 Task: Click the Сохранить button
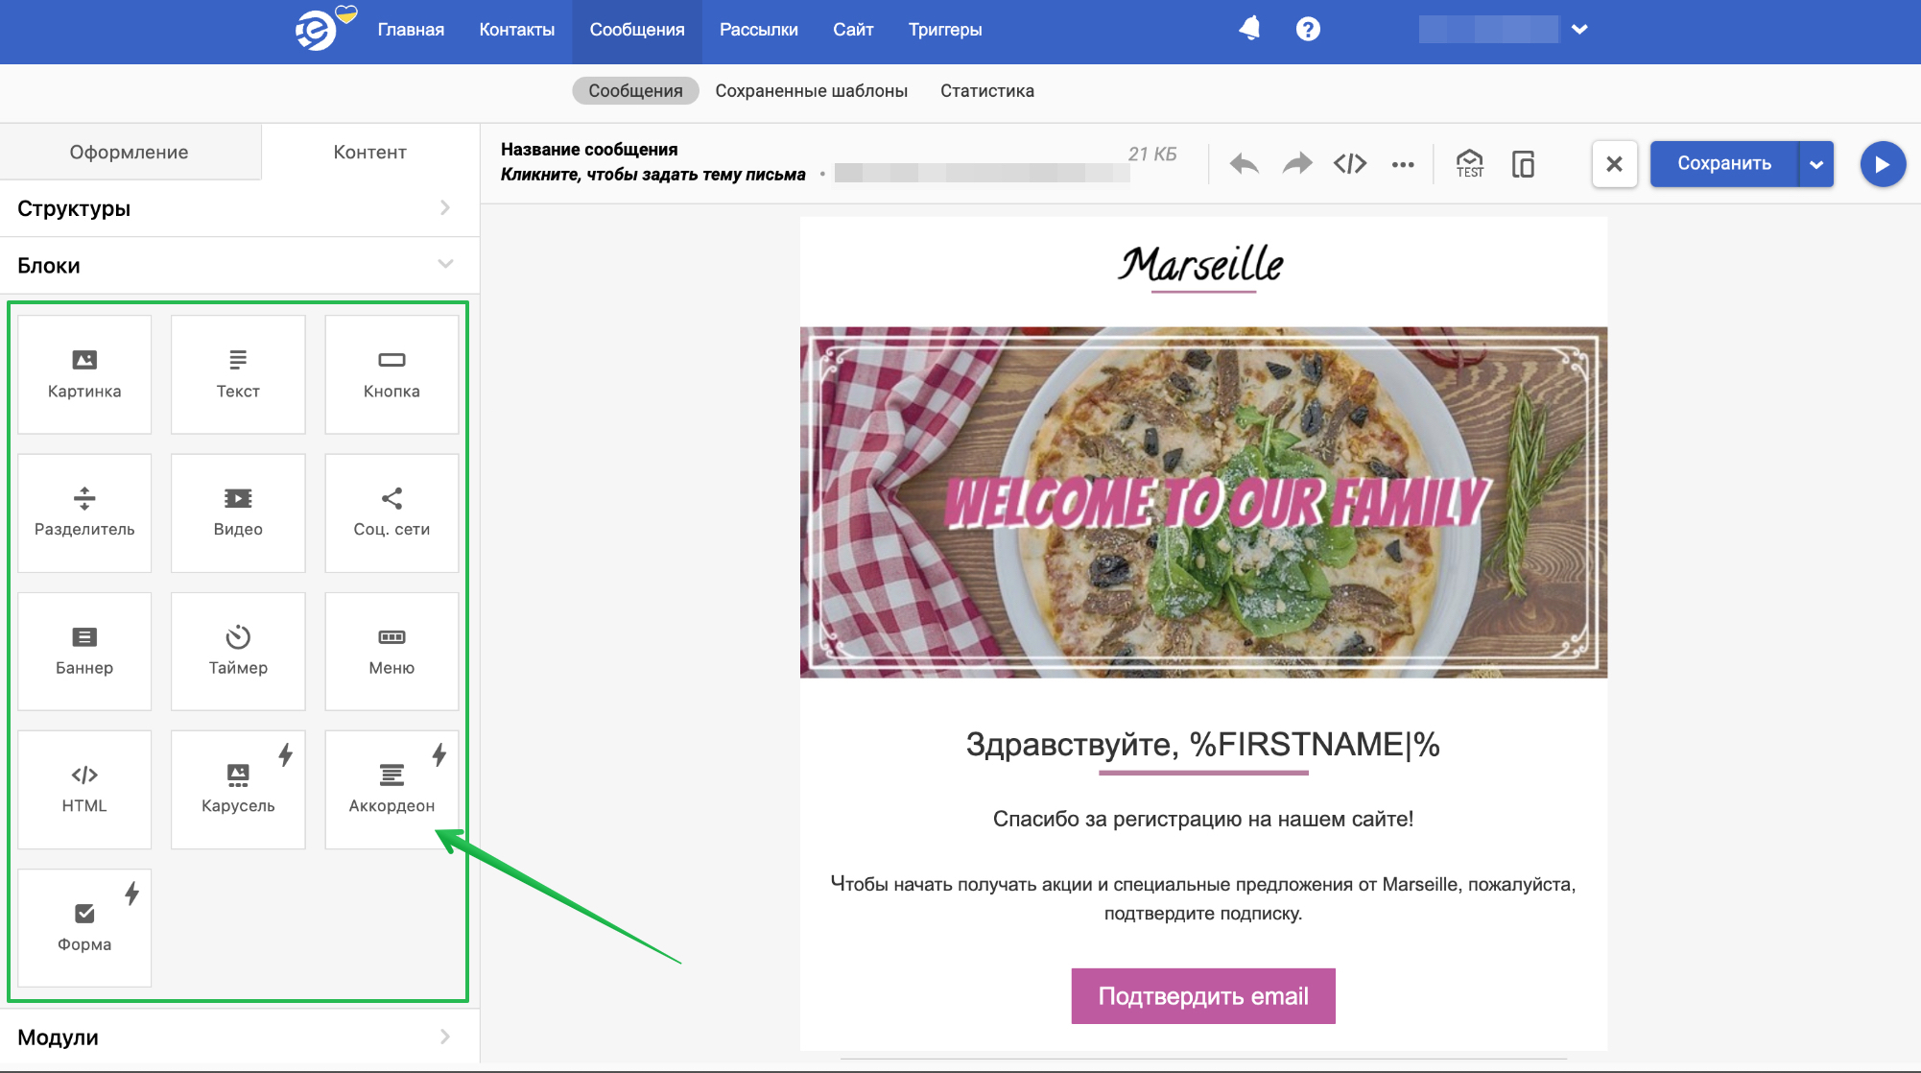click(x=1724, y=164)
